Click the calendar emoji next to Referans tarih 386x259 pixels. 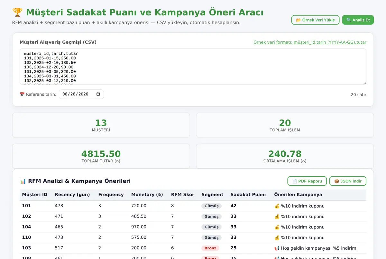pyautogui.click(x=22, y=94)
